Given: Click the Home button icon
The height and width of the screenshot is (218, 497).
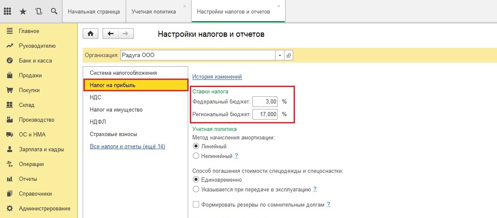Looking at the screenshot, I should 91,34.
